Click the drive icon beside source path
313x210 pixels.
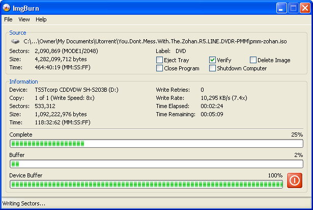coord(15,41)
